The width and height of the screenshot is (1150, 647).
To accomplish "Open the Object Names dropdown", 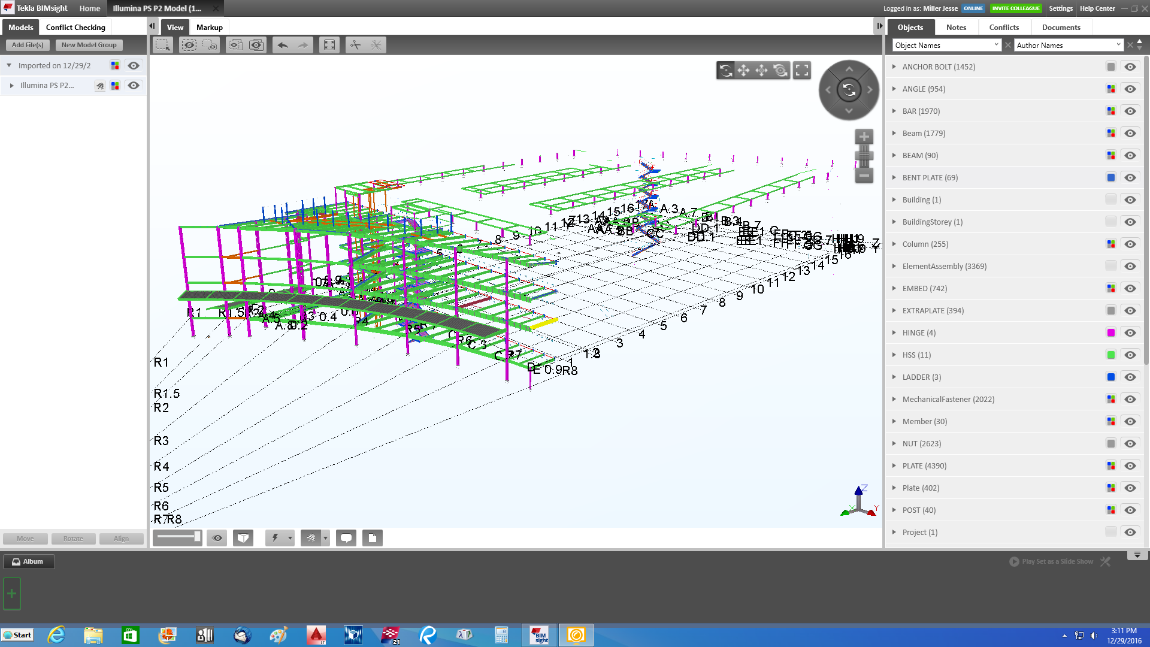I will click(x=946, y=45).
